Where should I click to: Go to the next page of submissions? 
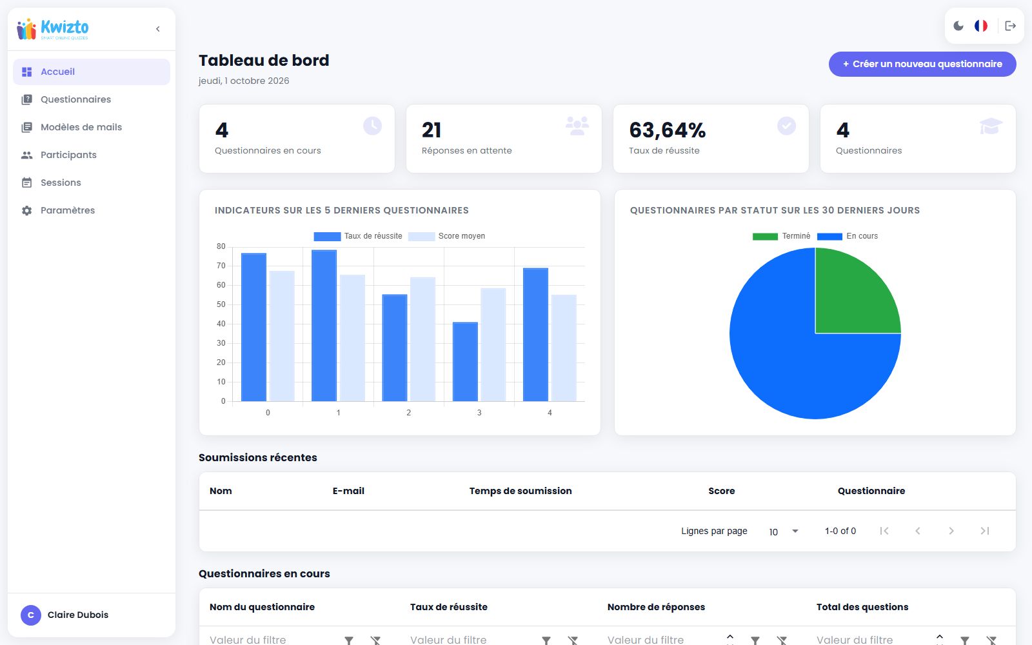point(951,531)
